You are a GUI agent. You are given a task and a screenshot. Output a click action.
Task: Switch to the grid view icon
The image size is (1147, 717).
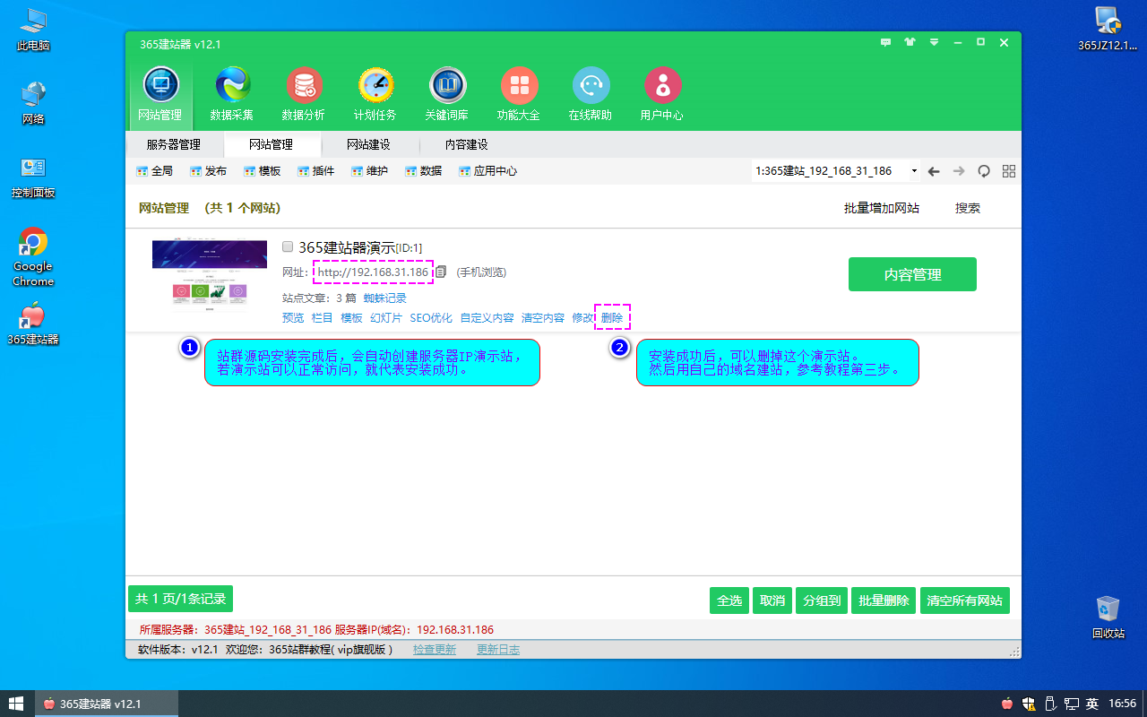(x=1009, y=171)
